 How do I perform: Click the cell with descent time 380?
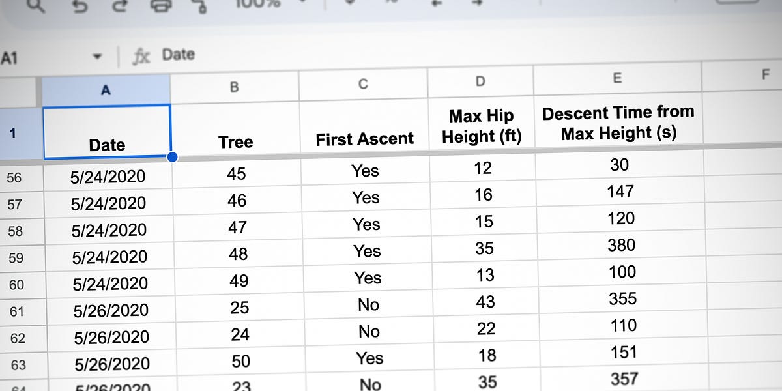tap(621, 245)
